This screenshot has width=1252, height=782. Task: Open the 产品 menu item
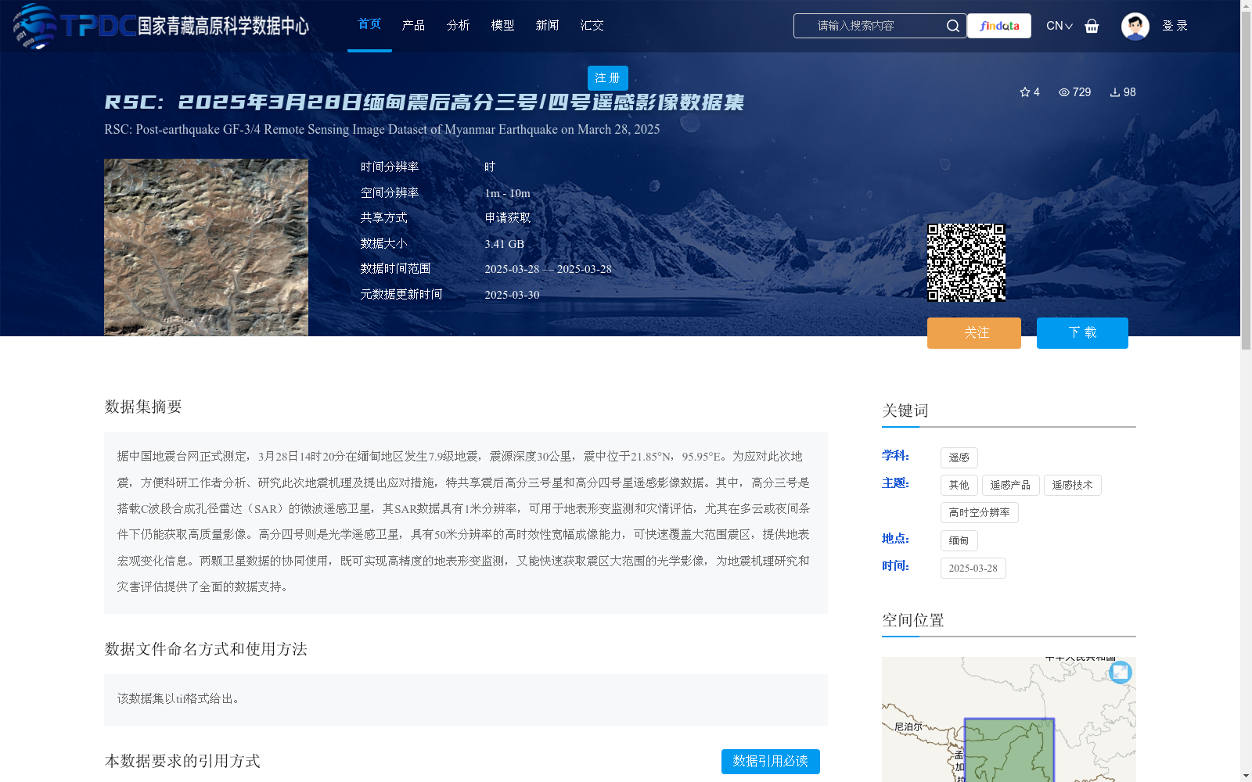click(413, 25)
